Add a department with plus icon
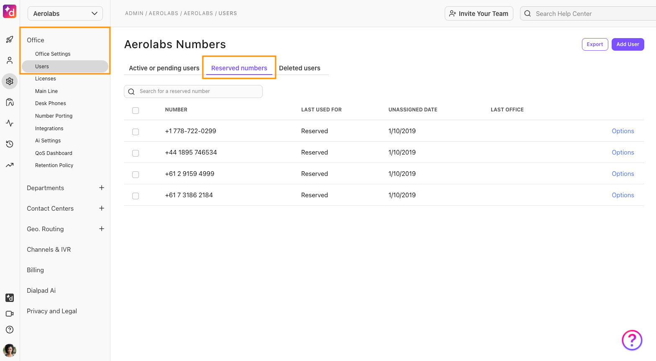The image size is (656, 361). [x=102, y=188]
